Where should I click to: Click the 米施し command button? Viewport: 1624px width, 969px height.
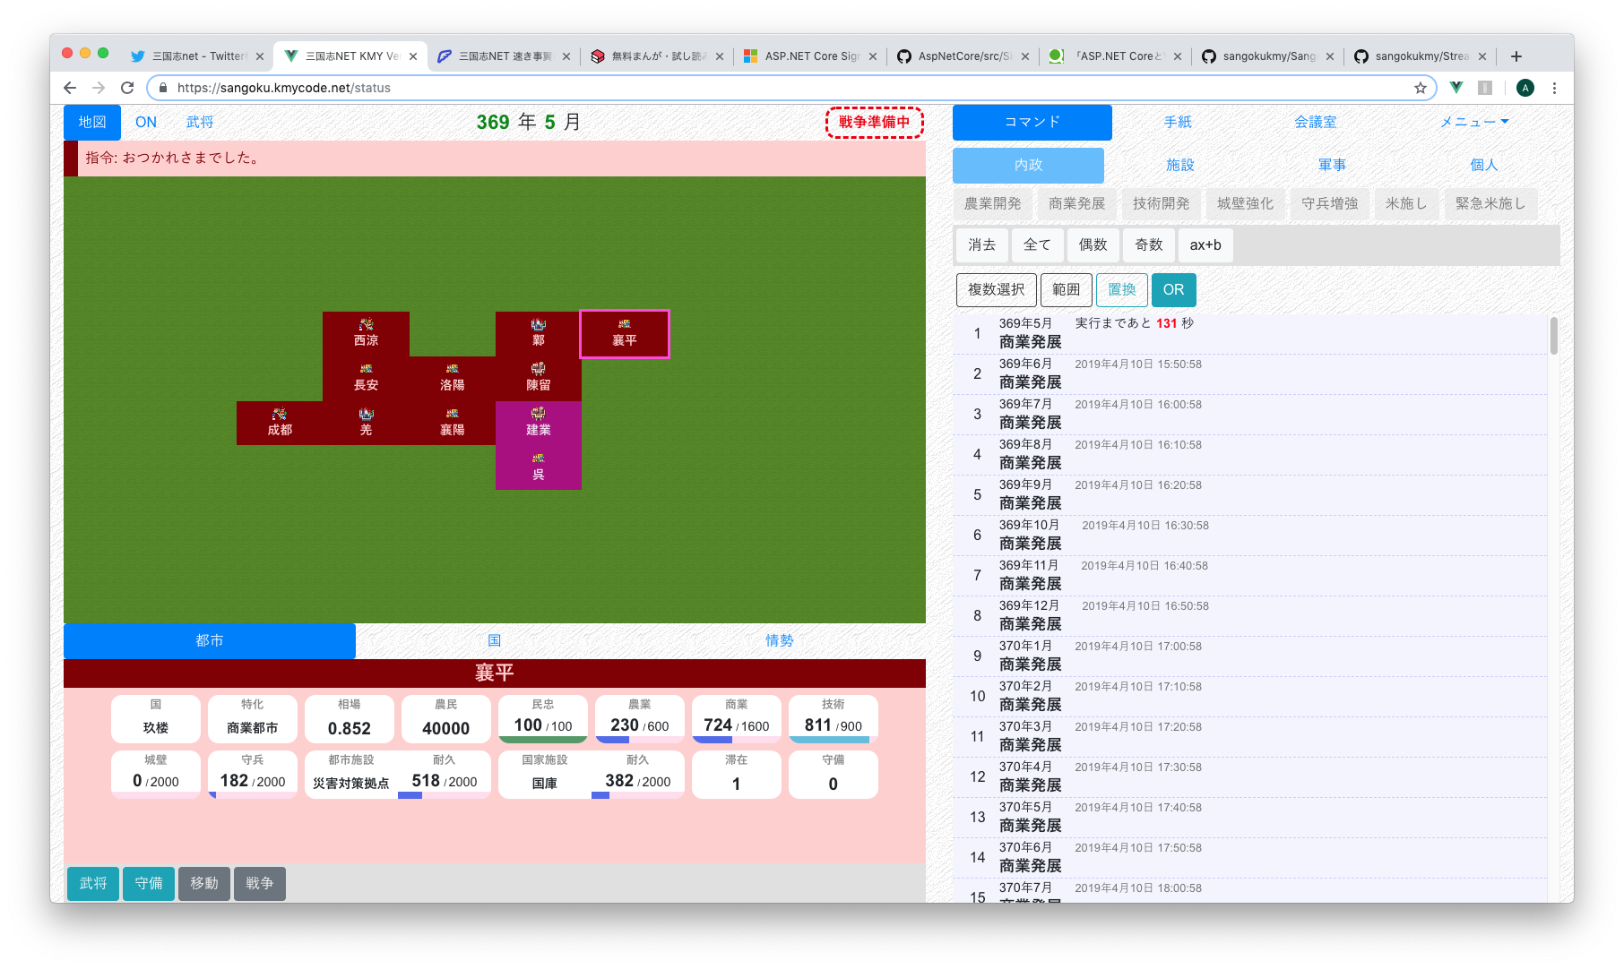point(1406,204)
